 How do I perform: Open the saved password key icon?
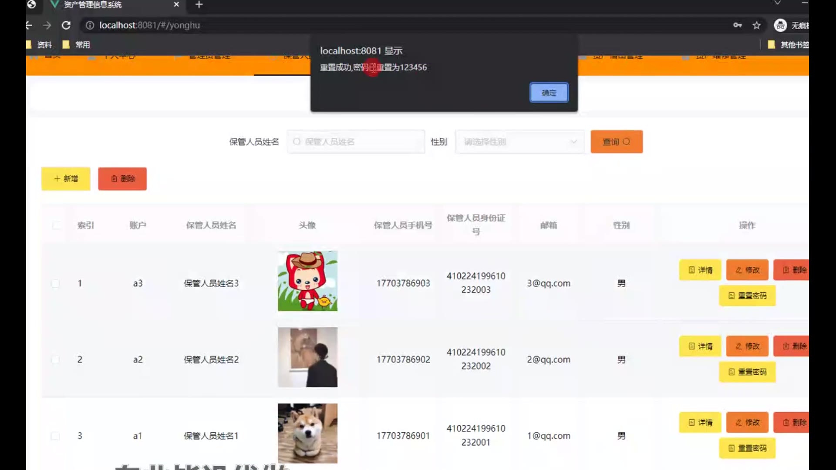coord(737,25)
